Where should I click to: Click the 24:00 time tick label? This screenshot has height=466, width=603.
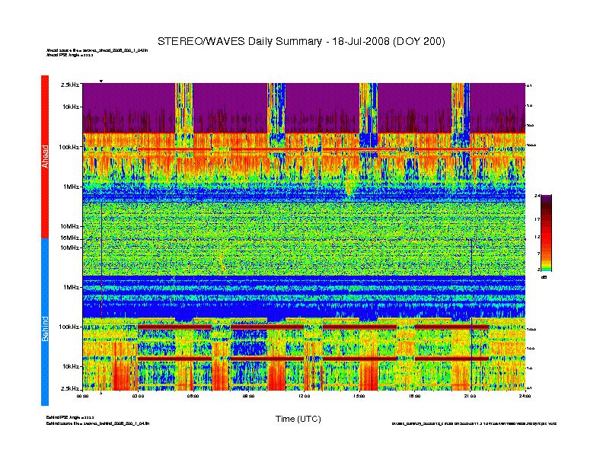point(525,396)
